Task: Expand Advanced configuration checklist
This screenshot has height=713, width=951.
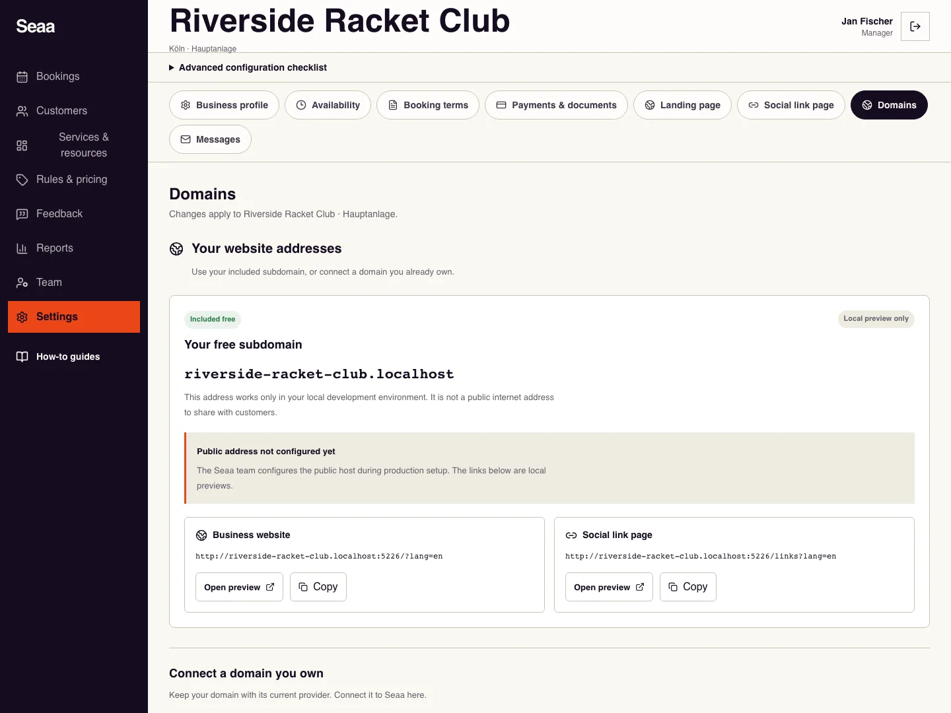Action: tap(248, 67)
